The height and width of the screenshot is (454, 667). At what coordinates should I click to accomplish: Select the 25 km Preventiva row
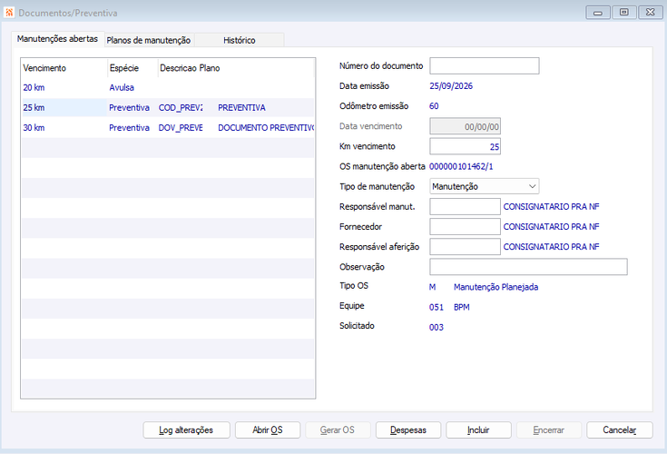click(x=168, y=108)
